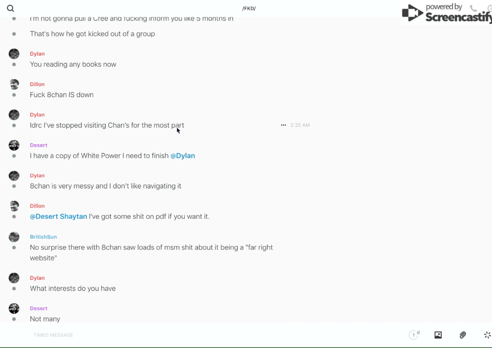This screenshot has height=348, width=492.
Task: Click the 2:25 AM message timestamp
Action: click(x=300, y=125)
